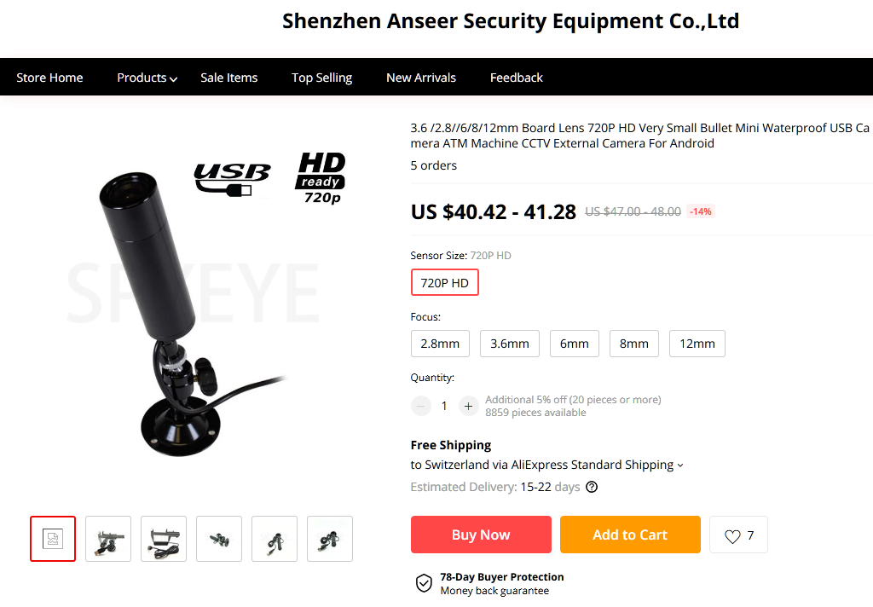The height and width of the screenshot is (607, 873).
Task: Decrease quantity with the minus button
Action: click(421, 406)
